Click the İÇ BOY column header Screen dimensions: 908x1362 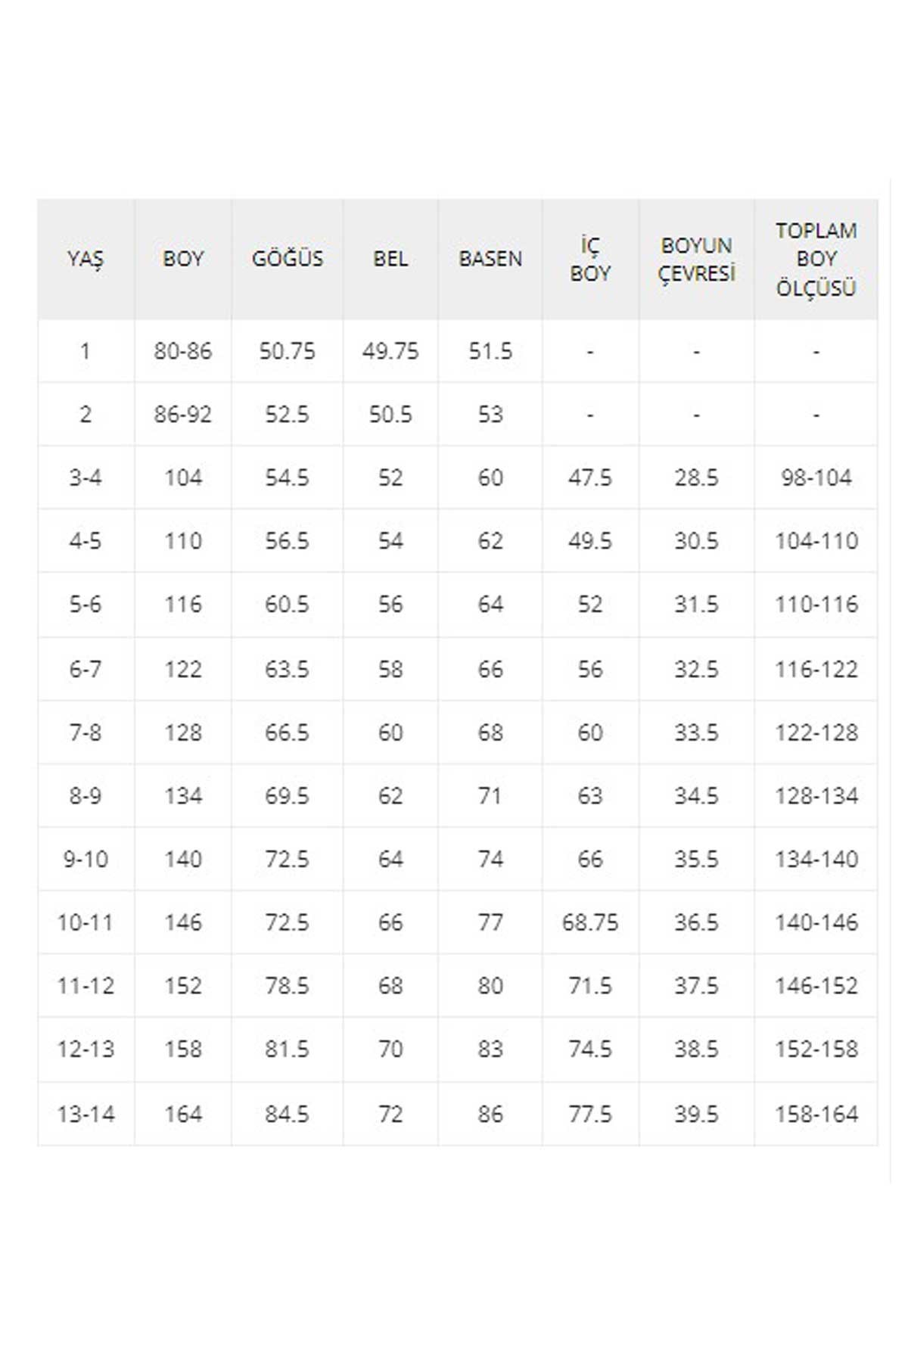tap(590, 259)
